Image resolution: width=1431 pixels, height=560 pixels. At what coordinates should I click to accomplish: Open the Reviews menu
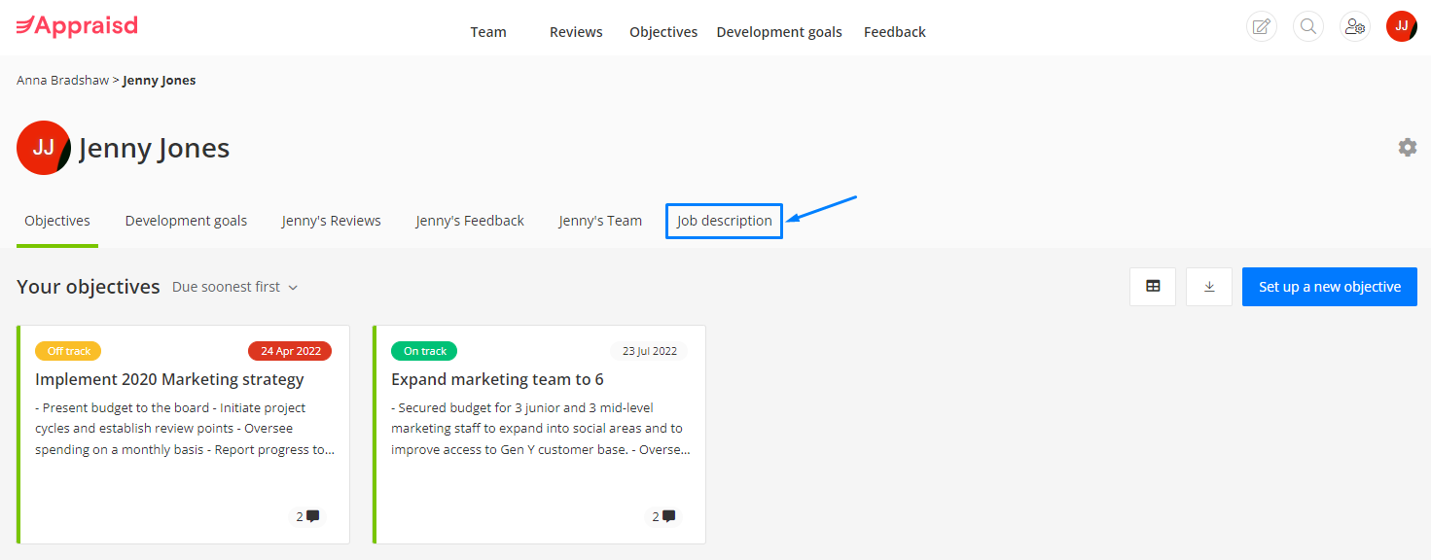point(576,32)
